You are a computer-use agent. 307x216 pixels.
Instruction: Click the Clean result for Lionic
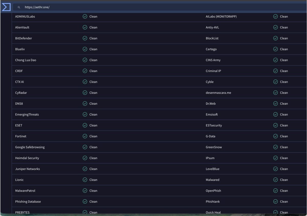[93, 180]
